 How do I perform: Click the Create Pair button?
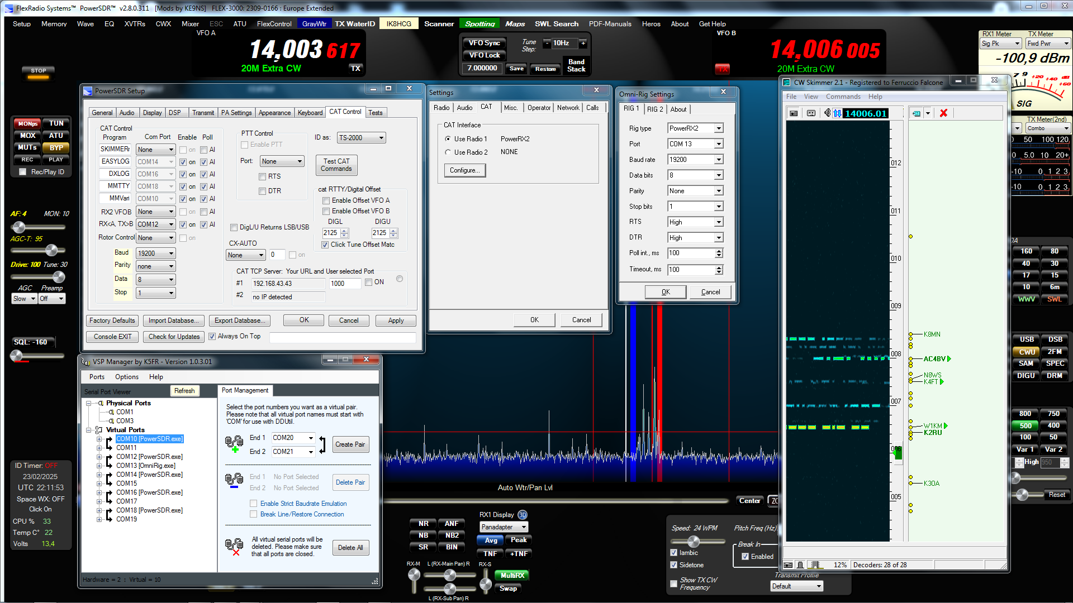(x=350, y=445)
